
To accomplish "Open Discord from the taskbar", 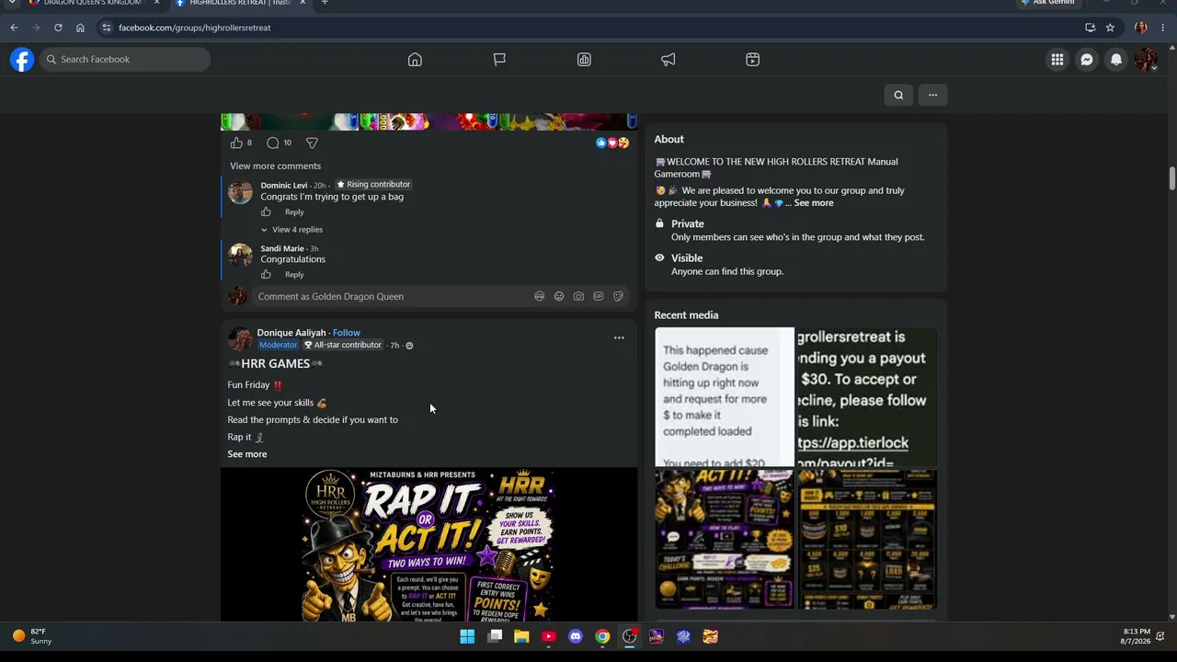I will click(576, 636).
